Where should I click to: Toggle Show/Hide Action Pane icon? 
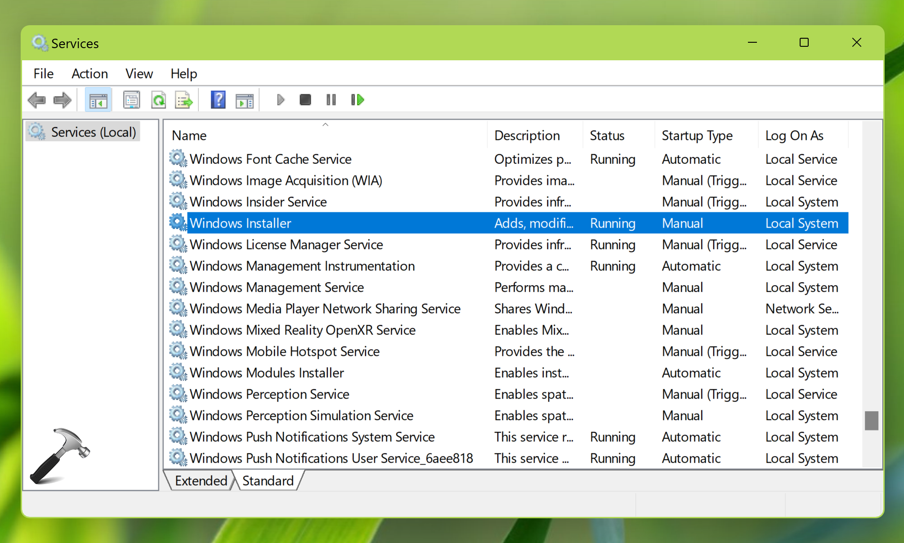245,100
